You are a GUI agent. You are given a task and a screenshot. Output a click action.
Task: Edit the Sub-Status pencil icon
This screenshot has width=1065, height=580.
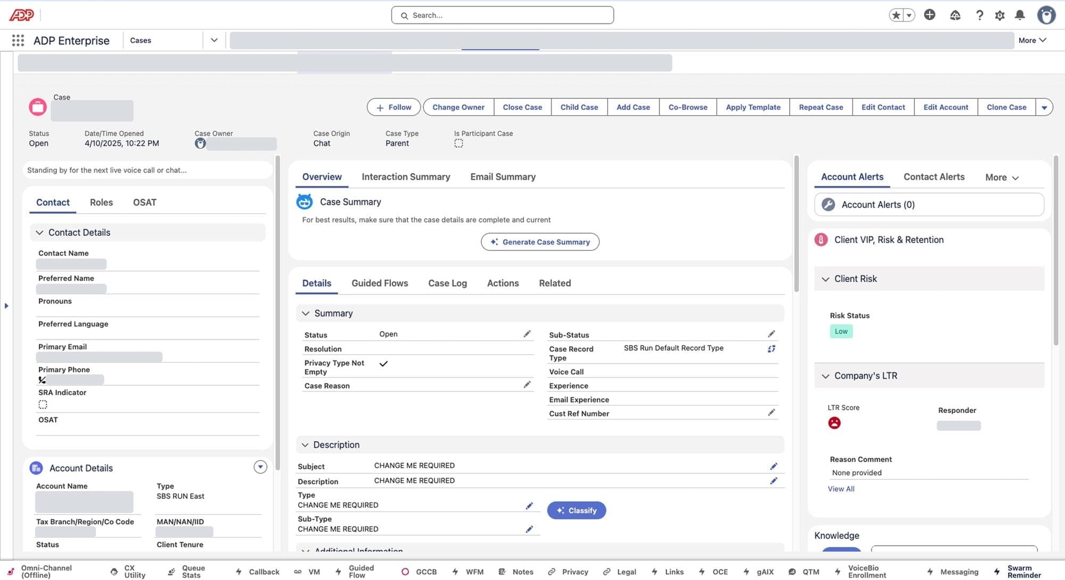772,334
